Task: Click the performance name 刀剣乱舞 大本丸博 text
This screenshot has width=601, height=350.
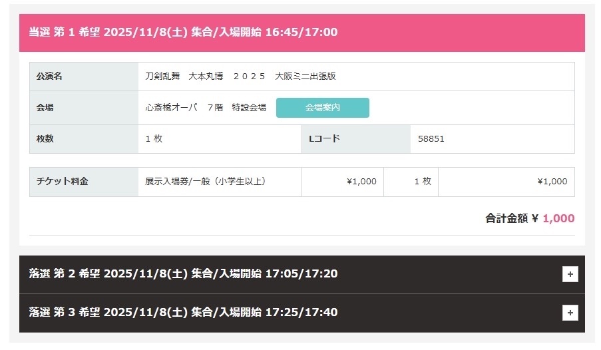Action: (x=240, y=77)
